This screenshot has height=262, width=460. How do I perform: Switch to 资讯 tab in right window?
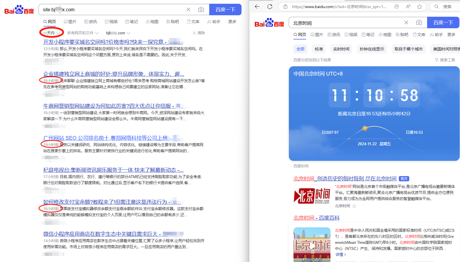[334, 35]
